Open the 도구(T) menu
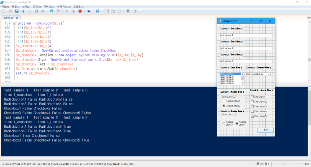The image size is (311, 167). point(37,7)
